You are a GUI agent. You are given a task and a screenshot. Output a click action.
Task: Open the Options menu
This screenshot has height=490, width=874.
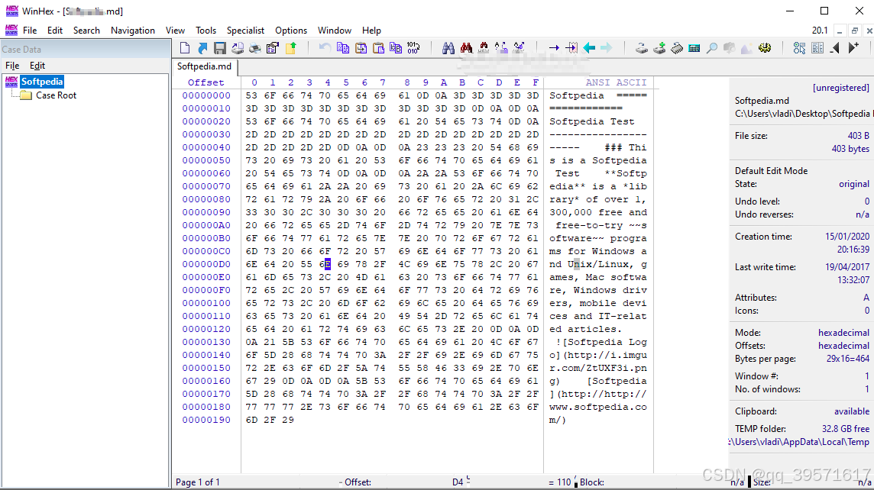pos(291,30)
